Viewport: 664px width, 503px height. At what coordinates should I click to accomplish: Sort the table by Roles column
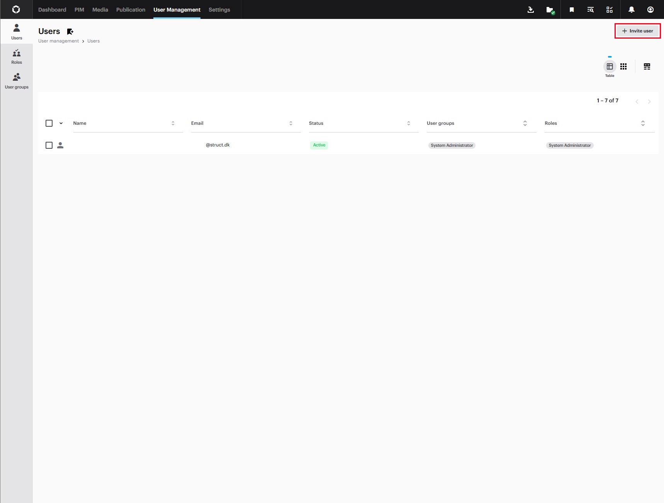tap(643, 123)
